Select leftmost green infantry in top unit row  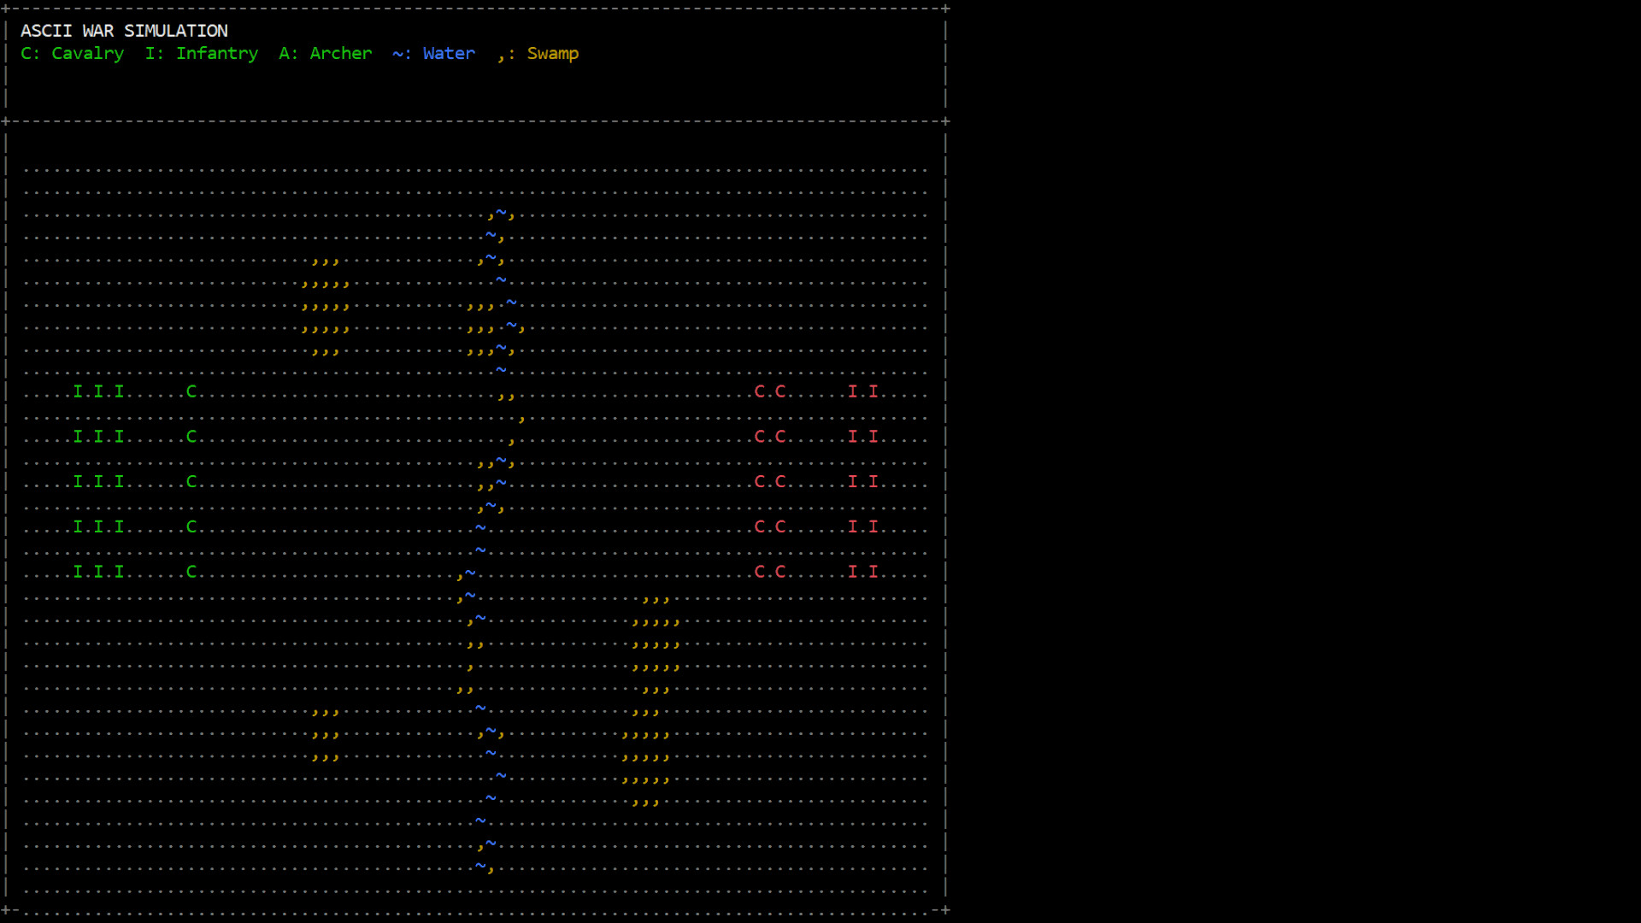tap(78, 391)
